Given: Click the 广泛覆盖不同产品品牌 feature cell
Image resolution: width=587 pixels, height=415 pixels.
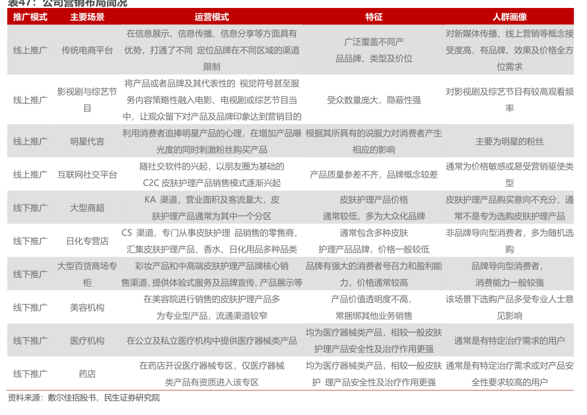Looking at the screenshot, I should pos(374,50).
